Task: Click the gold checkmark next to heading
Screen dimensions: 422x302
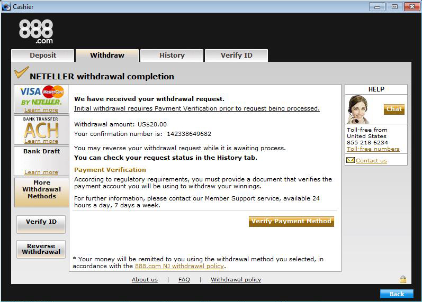Action: 21,72
